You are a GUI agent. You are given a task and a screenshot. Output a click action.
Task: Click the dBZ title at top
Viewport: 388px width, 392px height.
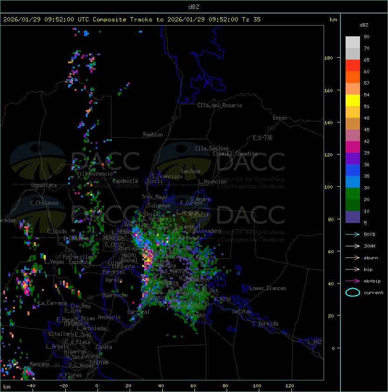click(x=194, y=7)
